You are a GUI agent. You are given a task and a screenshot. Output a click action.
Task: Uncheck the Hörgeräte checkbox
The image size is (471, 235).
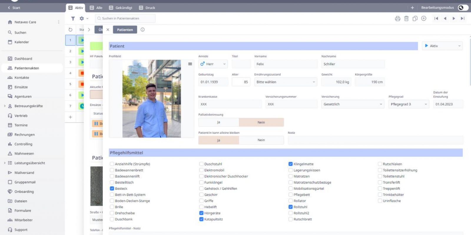201,213
